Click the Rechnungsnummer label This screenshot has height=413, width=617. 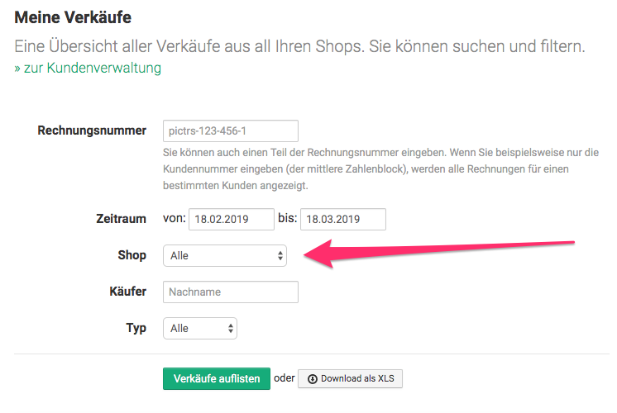click(92, 131)
